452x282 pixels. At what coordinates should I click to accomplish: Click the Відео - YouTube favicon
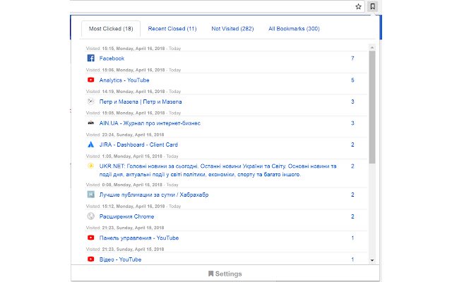pos(91,259)
